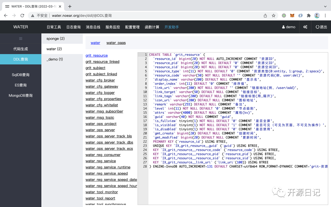Click the demo user button
This screenshot has width=331, height=207.
tap(289, 27)
